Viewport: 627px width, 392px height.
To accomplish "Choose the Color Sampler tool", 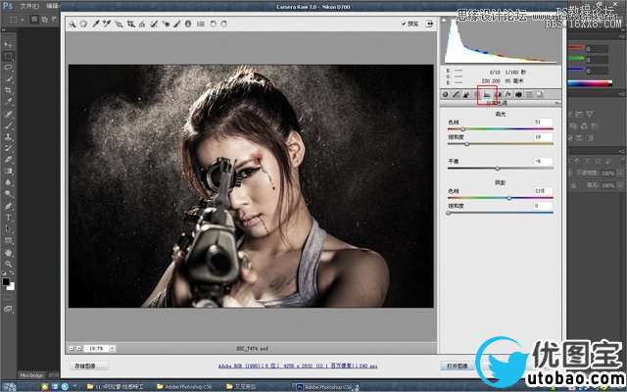I will click(x=107, y=24).
